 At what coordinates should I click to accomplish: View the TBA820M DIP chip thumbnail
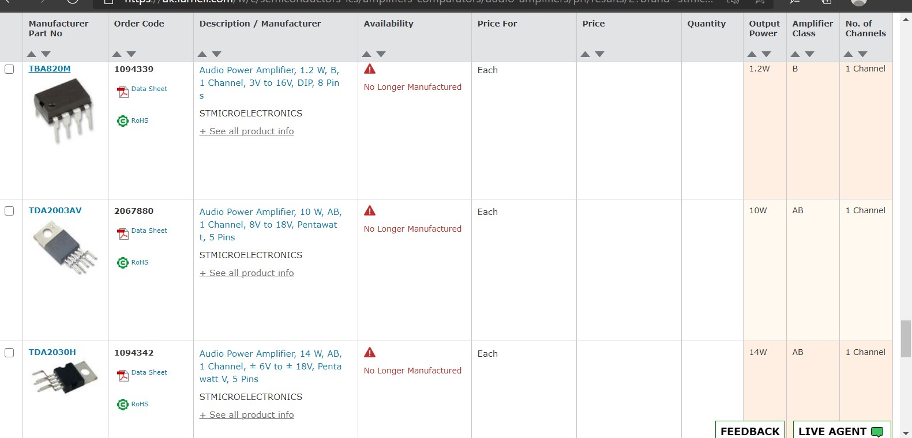pos(63,111)
